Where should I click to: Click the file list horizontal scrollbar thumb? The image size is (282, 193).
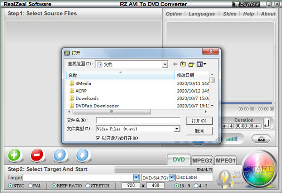[112, 112]
